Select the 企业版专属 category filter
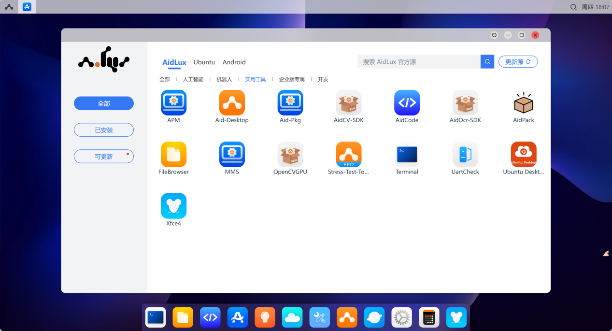Image resolution: width=612 pixels, height=331 pixels. (x=292, y=79)
